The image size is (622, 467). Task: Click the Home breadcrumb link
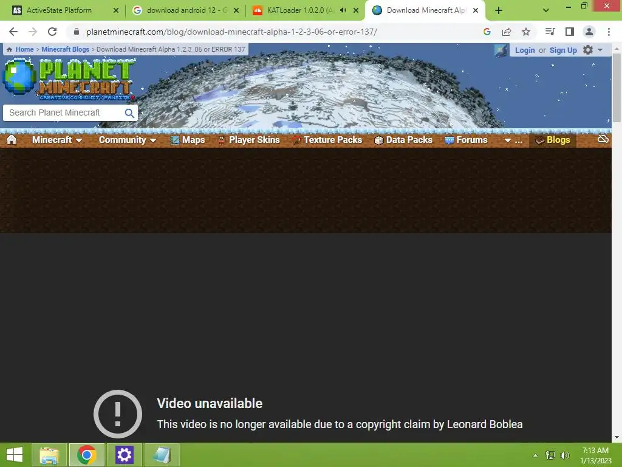pyautogui.click(x=24, y=49)
